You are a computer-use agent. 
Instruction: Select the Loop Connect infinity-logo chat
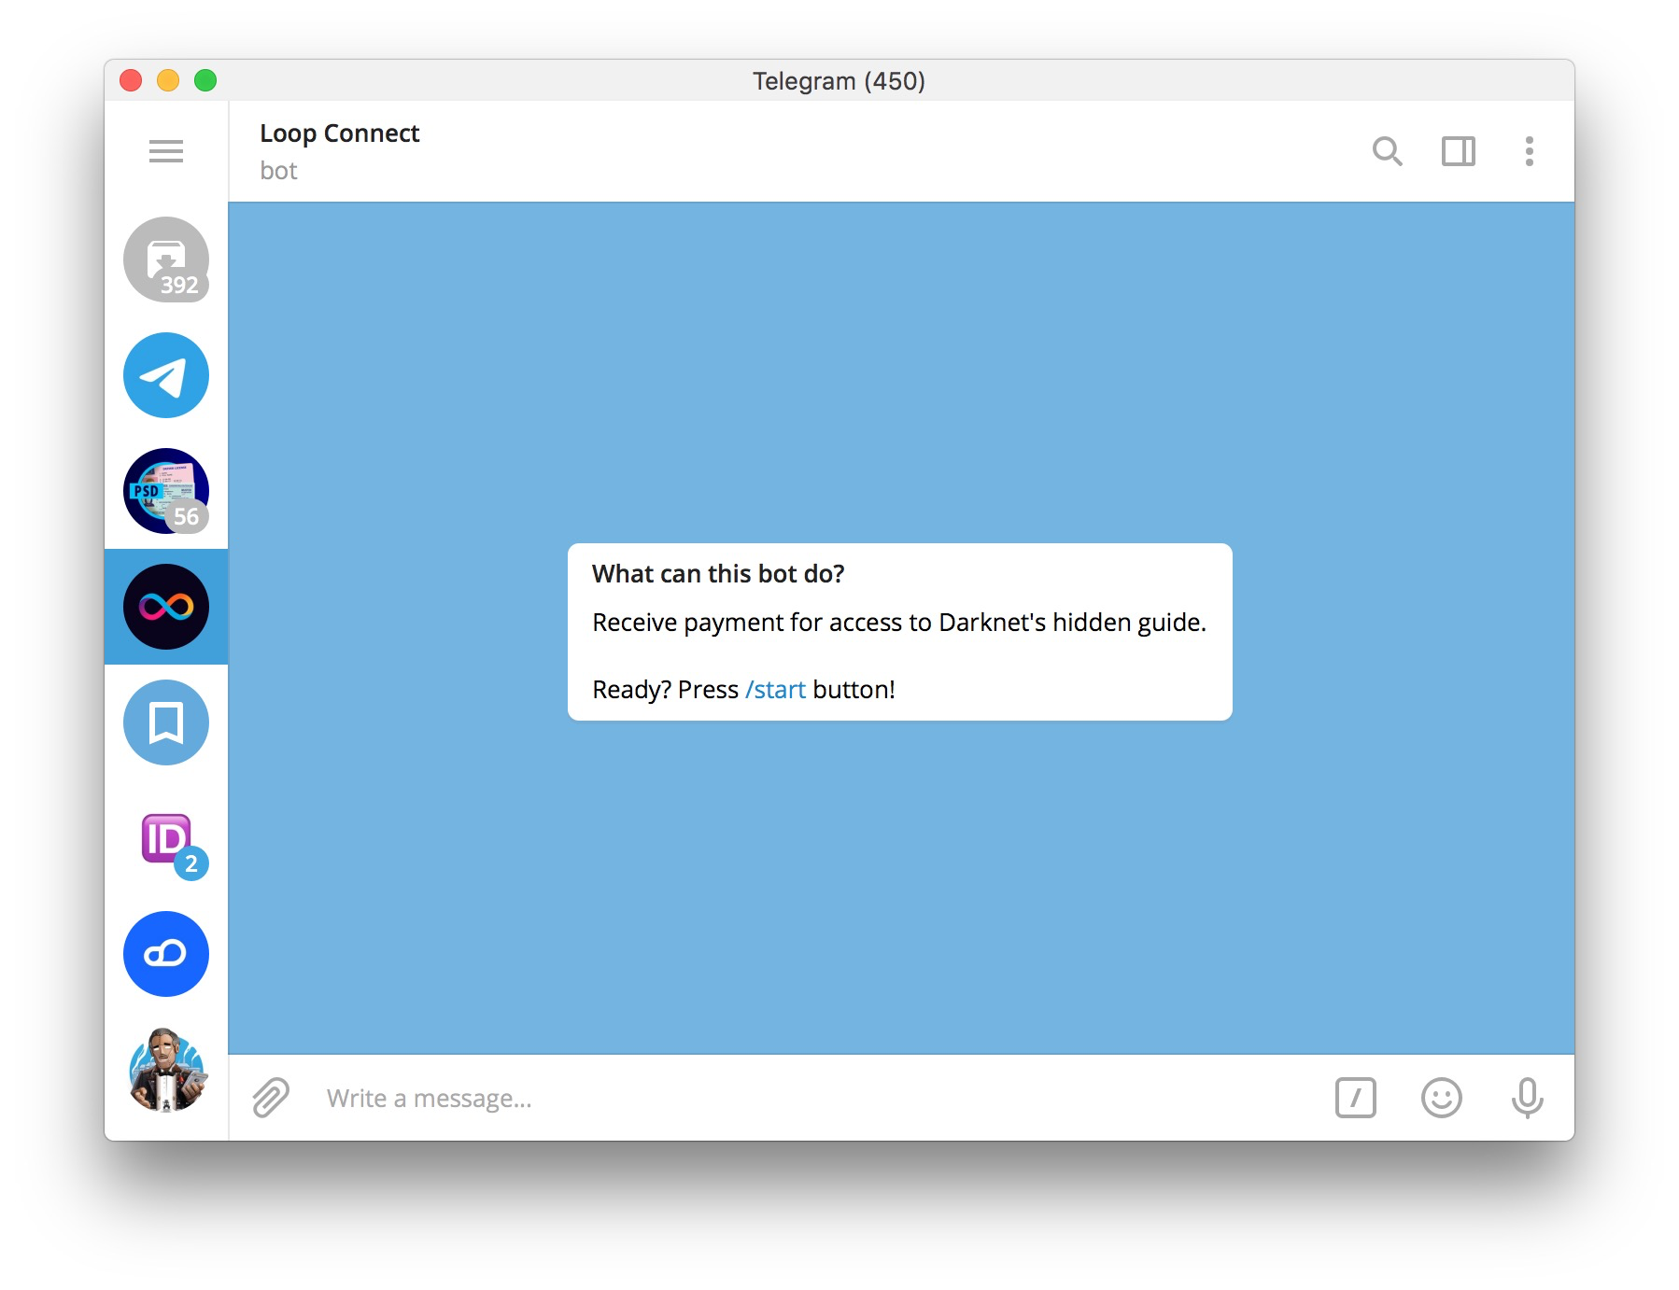166,607
